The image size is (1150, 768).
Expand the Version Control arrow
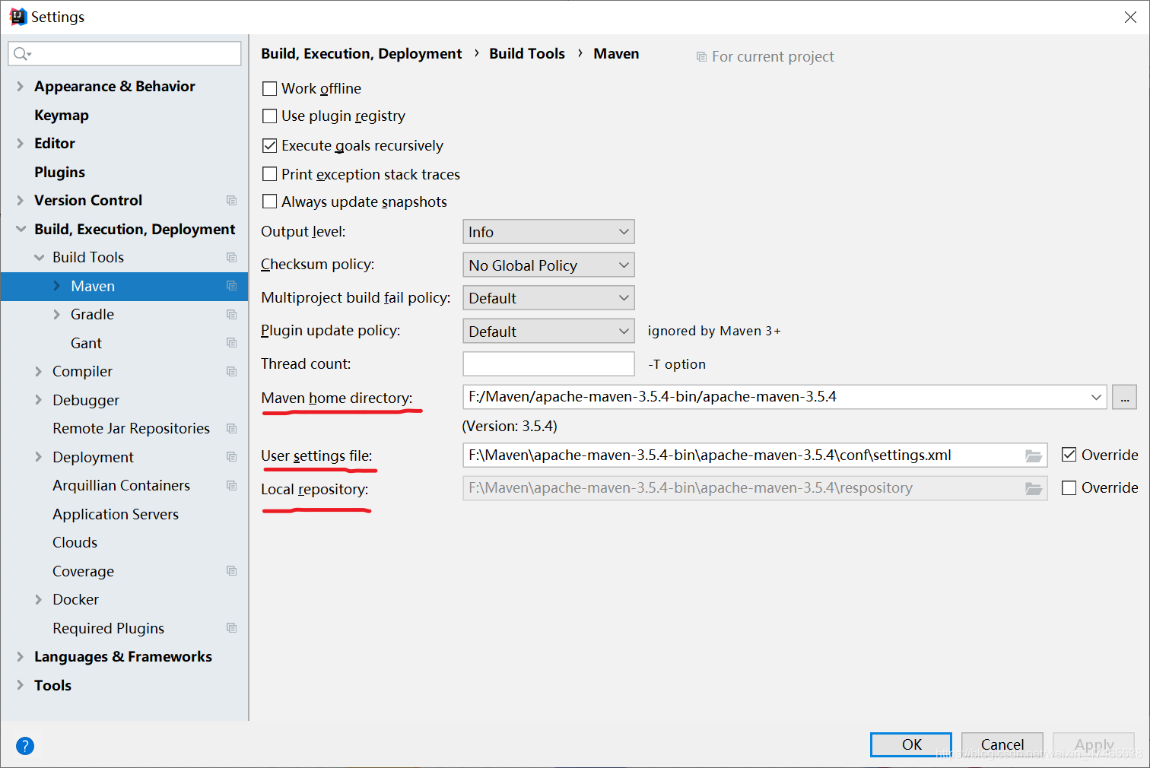coord(21,201)
